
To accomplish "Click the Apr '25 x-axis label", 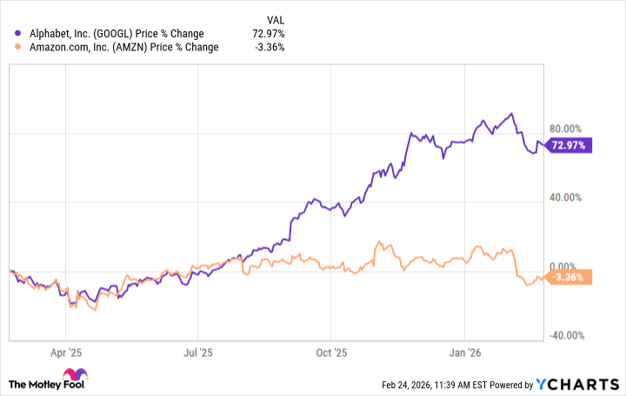I will tap(66, 354).
